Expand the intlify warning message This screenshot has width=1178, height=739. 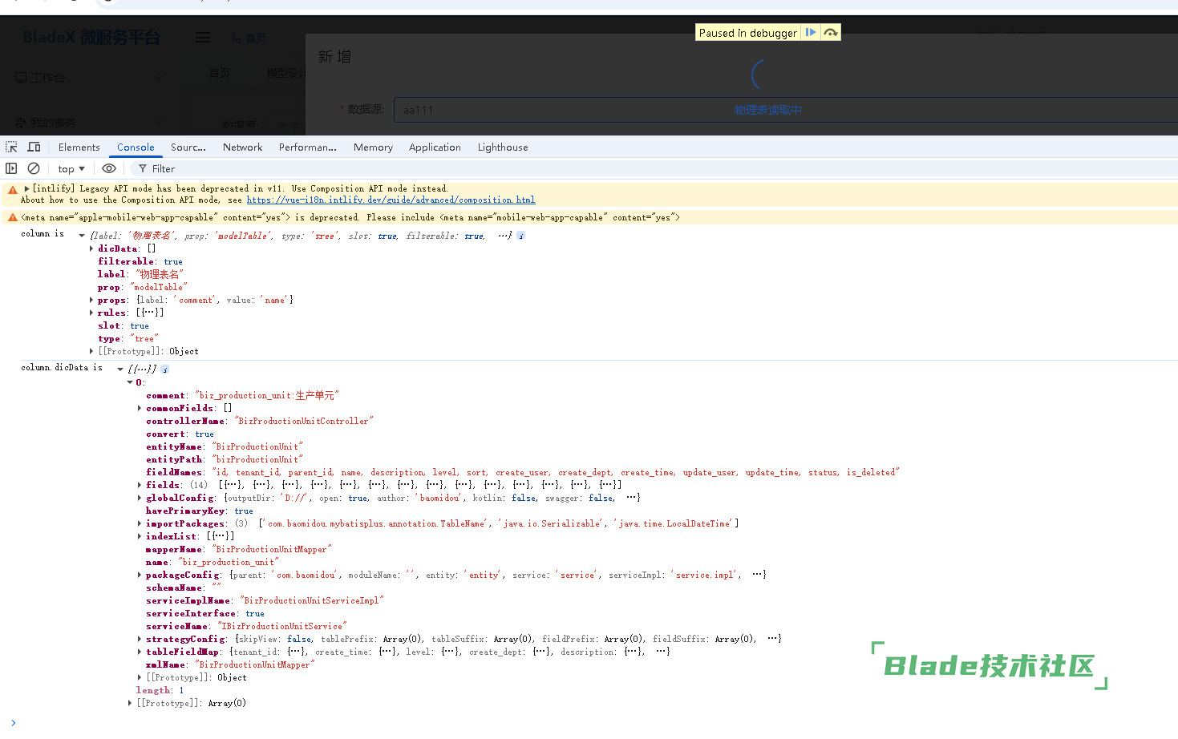(26, 189)
